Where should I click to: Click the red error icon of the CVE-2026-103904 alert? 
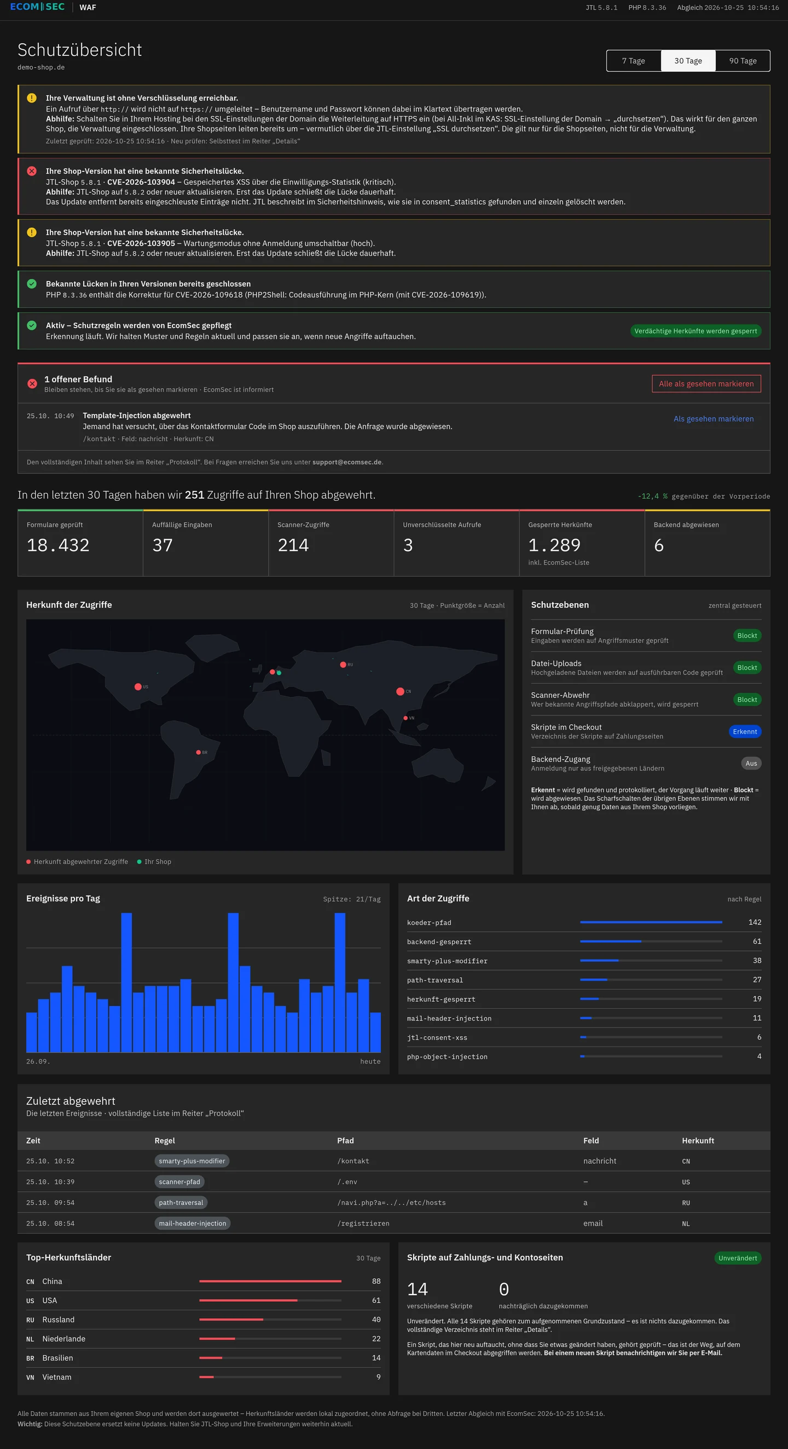click(x=32, y=171)
